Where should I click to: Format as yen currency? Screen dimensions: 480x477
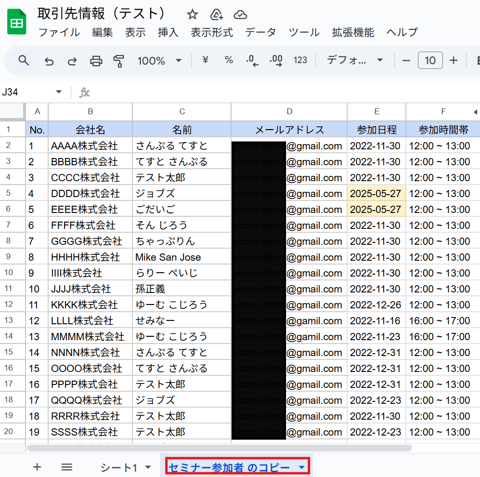pos(206,60)
